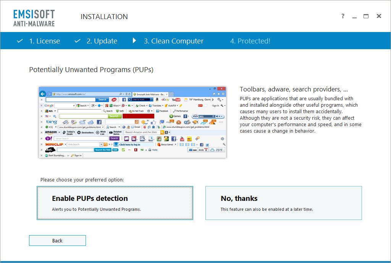Select the 2. Update step
The width and height of the screenshot is (391, 263).
pyautogui.click(x=102, y=41)
